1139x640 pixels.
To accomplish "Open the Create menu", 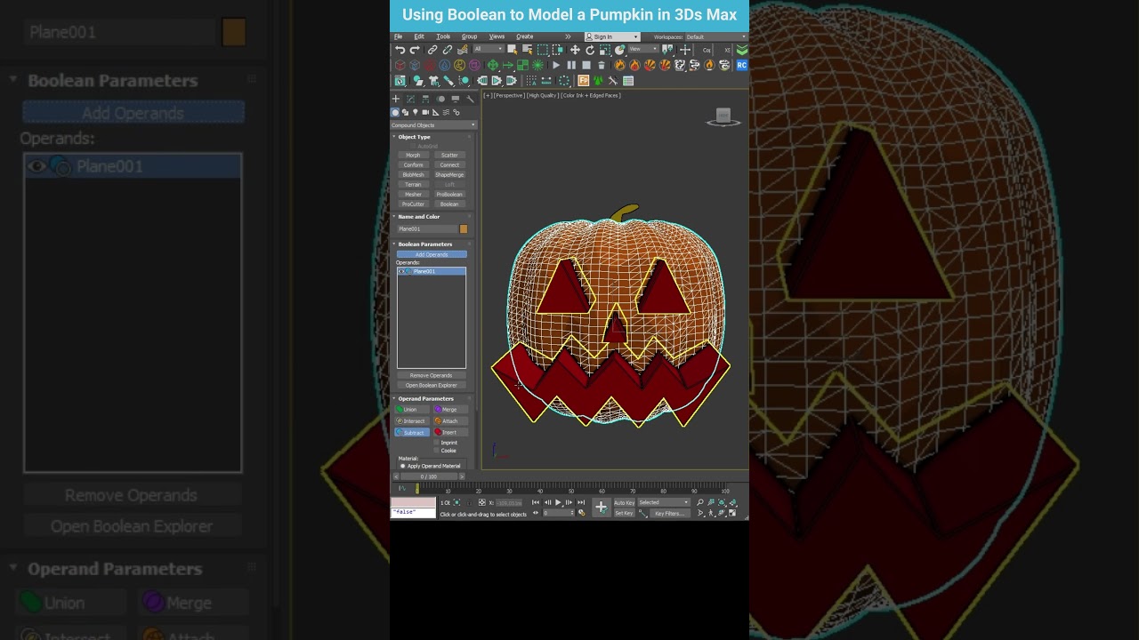I will [525, 36].
